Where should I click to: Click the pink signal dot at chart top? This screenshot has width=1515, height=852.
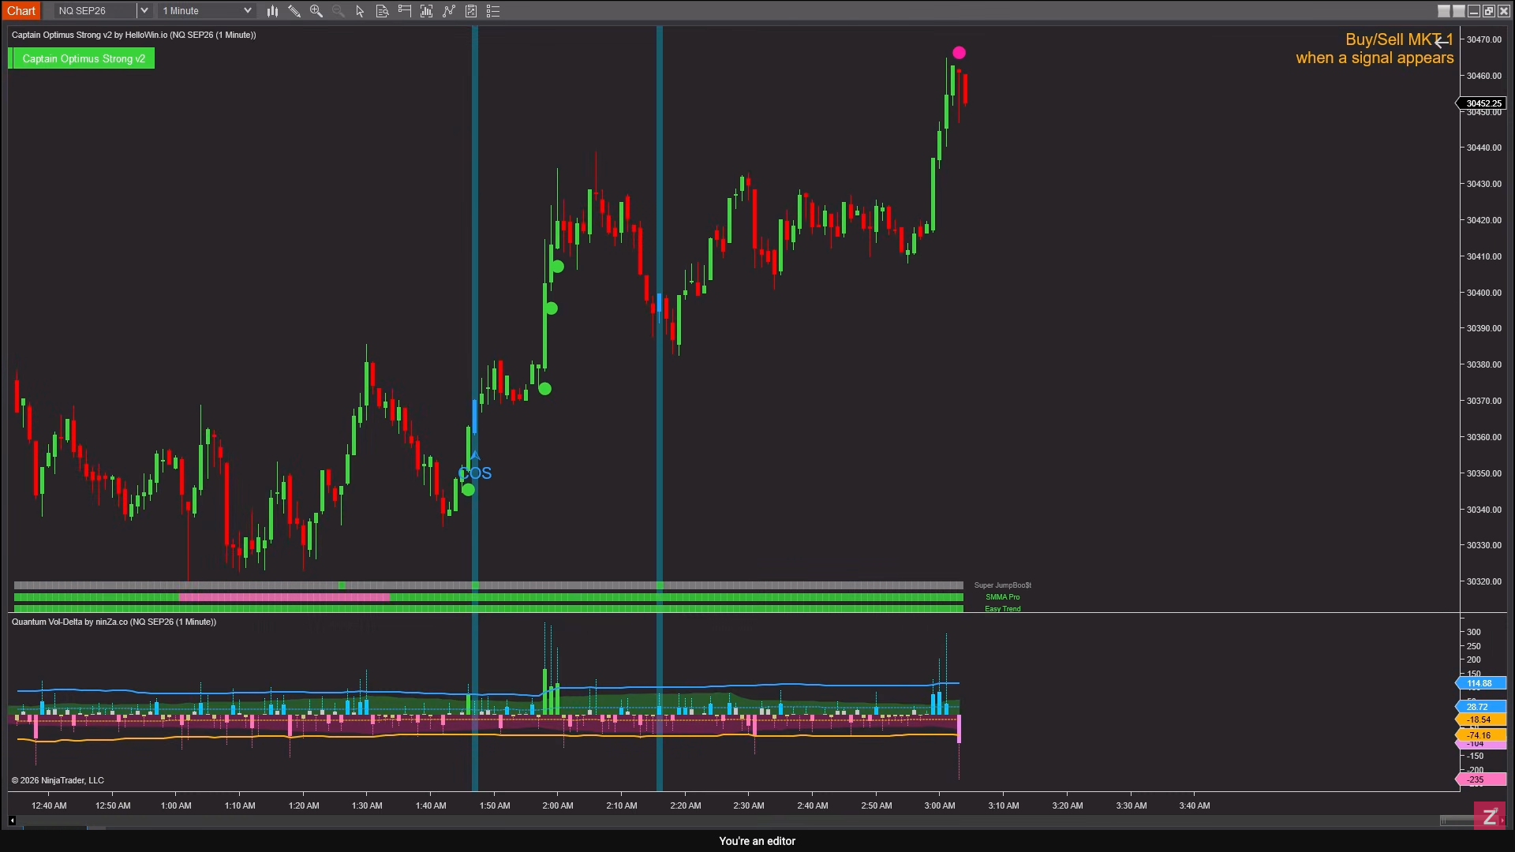point(959,53)
